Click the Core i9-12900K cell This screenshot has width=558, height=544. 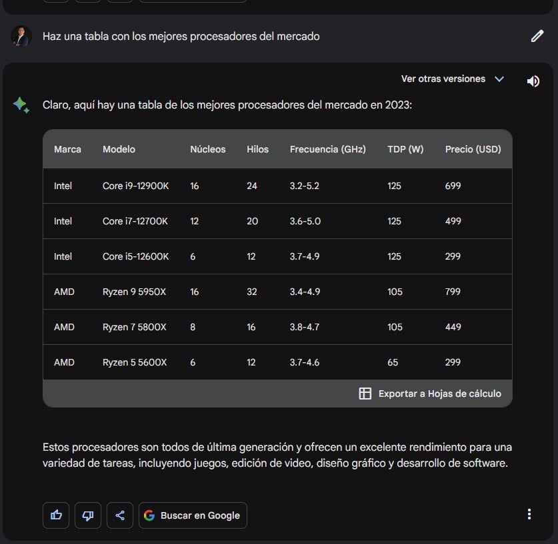pyautogui.click(x=135, y=186)
